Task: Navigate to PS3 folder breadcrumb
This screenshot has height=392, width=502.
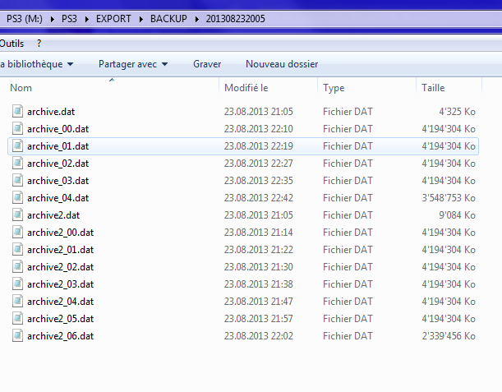Action: (70, 19)
